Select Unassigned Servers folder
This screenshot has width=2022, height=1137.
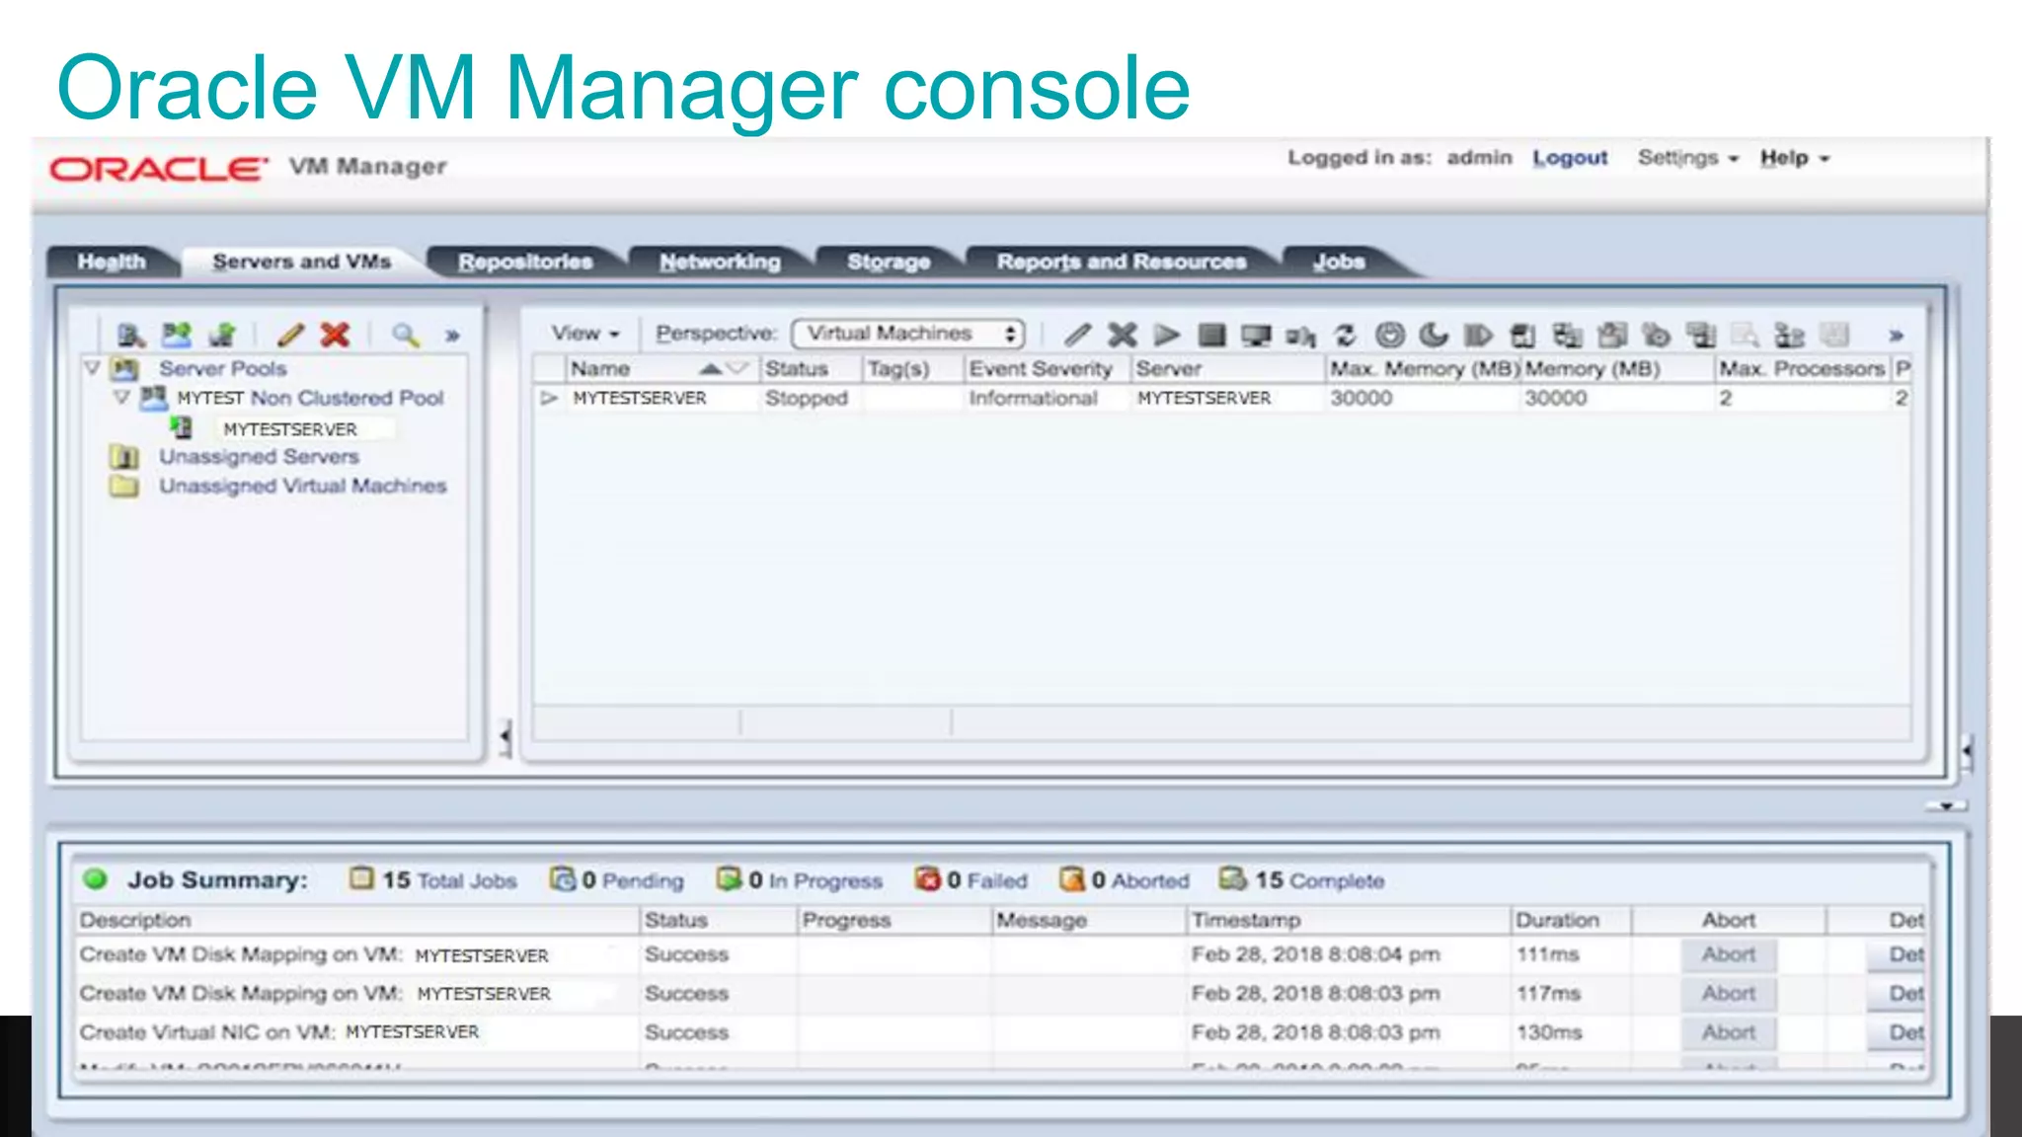click(259, 457)
